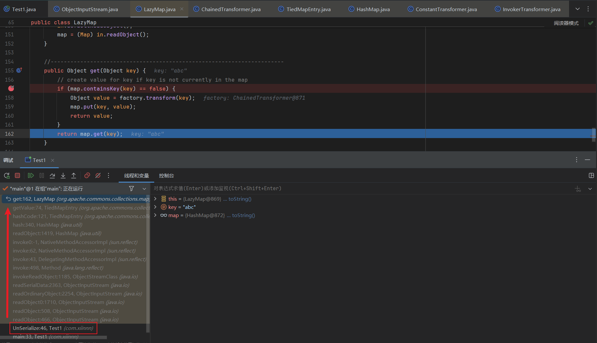Switch to the ChainedTransformer.java tab
Image resolution: width=597 pixels, height=343 pixels.
pyautogui.click(x=230, y=9)
